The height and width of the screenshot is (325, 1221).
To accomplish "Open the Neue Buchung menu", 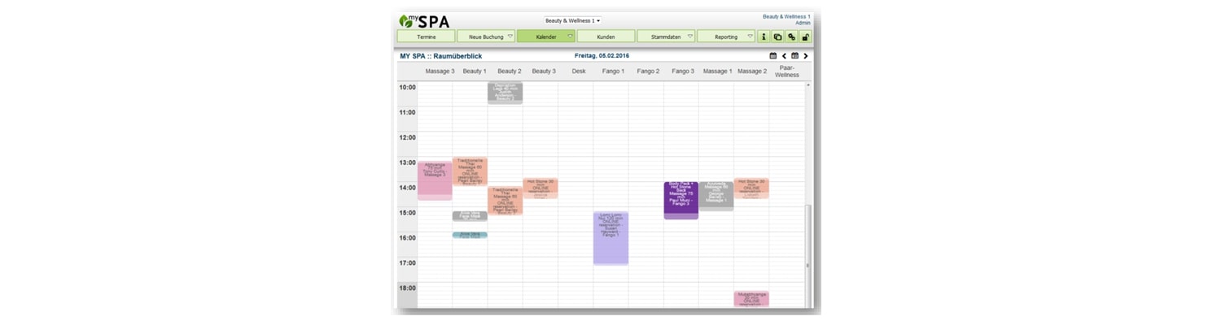I will point(486,37).
